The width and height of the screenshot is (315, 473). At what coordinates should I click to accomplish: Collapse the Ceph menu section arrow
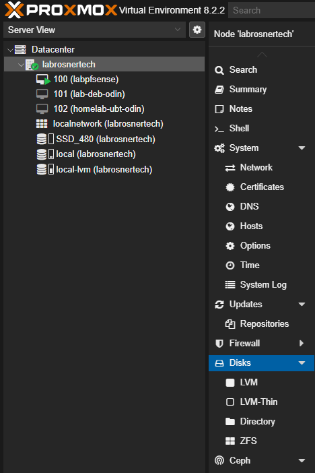[x=302, y=461]
